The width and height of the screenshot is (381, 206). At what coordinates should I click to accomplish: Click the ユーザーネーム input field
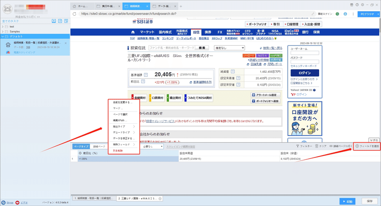click(x=305, y=53)
